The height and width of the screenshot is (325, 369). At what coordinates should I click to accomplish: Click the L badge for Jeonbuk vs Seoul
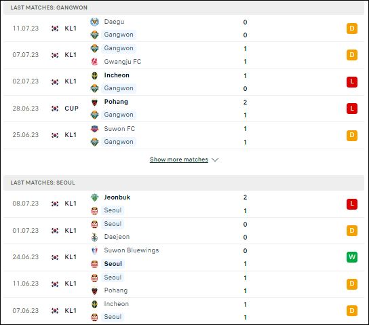click(352, 204)
